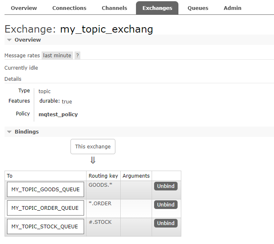Screen dimensions: 274x244
Task: Switch to the Connections tab
Action: 69,8
